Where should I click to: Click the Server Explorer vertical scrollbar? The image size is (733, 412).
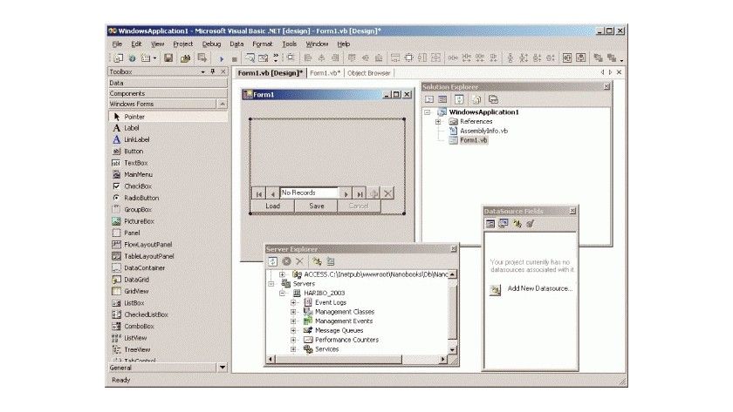[x=452, y=314]
